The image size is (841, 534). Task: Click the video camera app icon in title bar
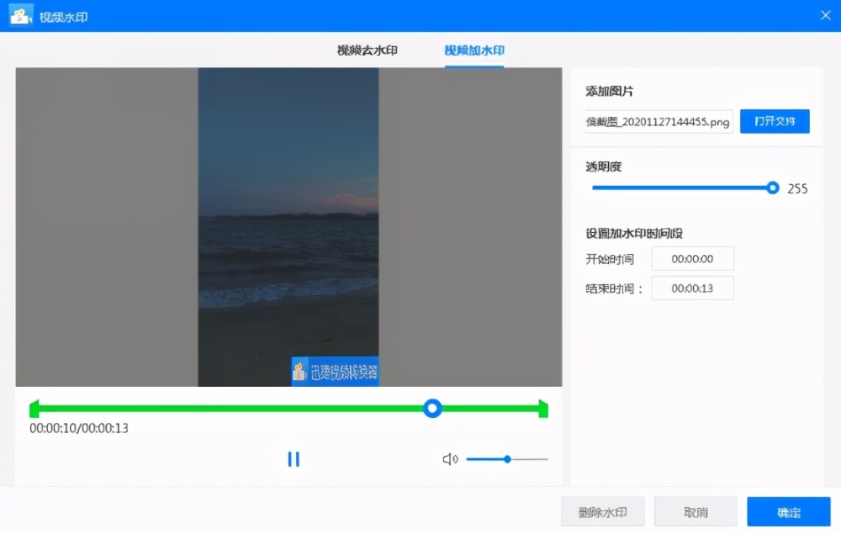point(21,15)
